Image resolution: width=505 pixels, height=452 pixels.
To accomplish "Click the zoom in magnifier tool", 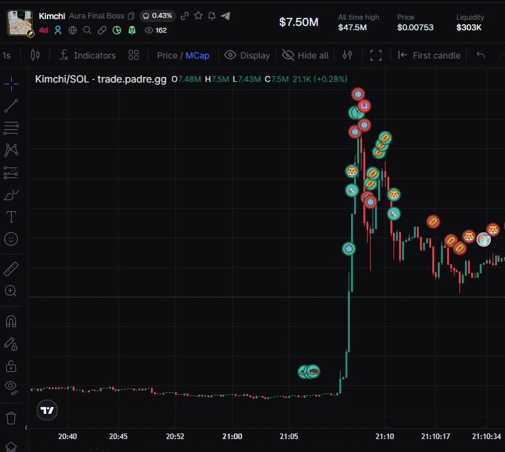I will [11, 291].
